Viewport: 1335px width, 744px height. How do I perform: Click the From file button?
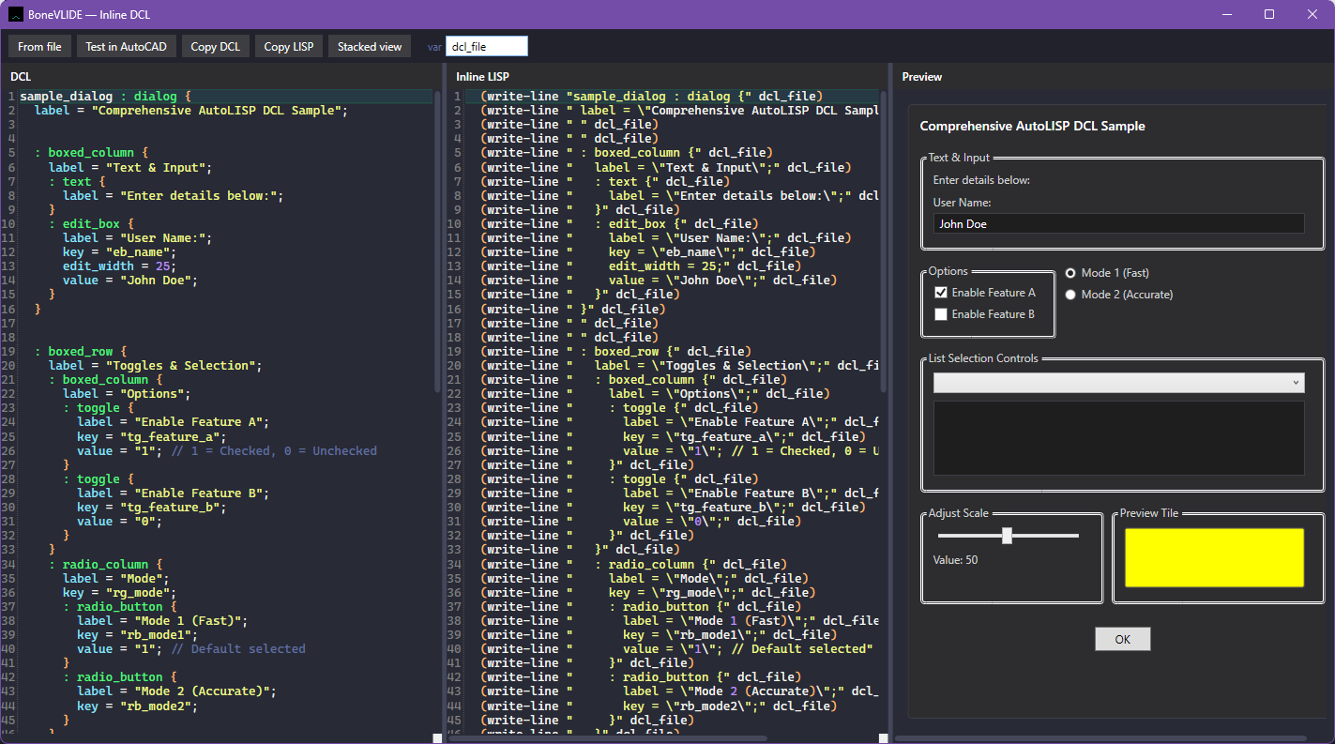coord(39,46)
